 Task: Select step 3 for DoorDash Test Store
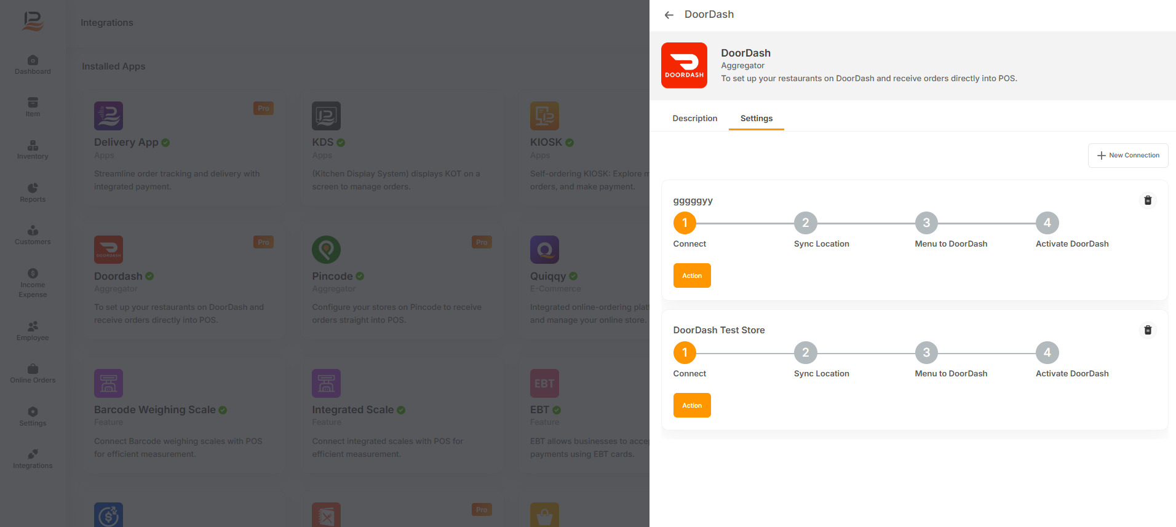click(926, 353)
